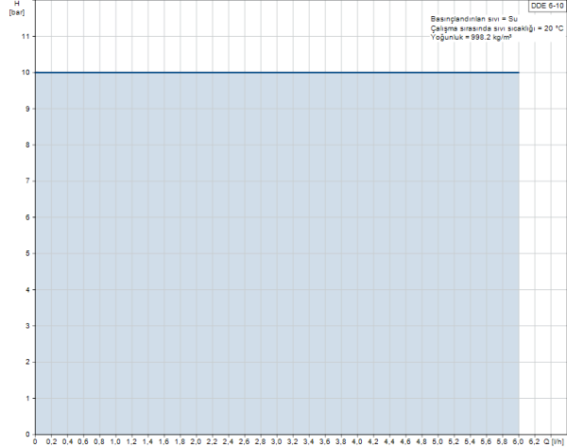Click the 0,2 tick label on the Q axis
The image size is (567, 447).
pyautogui.click(x=52, y=440)
